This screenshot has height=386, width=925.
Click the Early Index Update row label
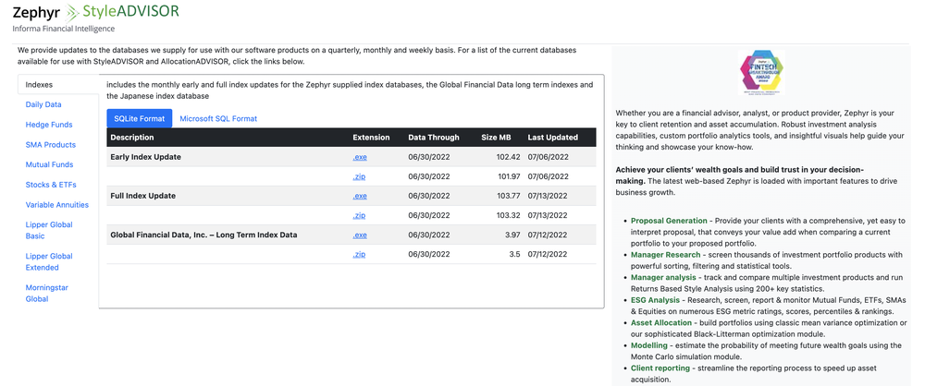(146, 157)
